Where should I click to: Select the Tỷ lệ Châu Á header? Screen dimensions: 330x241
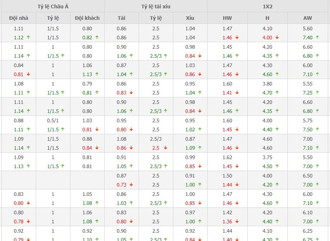[x=53, y=6]
